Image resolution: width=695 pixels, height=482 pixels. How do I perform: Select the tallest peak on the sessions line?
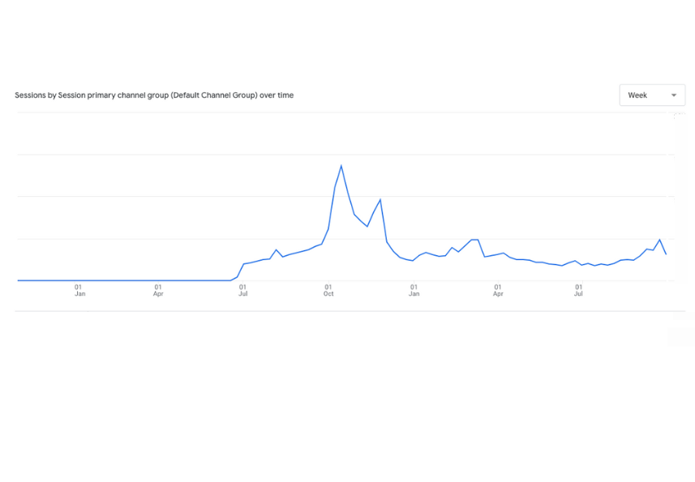341,166
